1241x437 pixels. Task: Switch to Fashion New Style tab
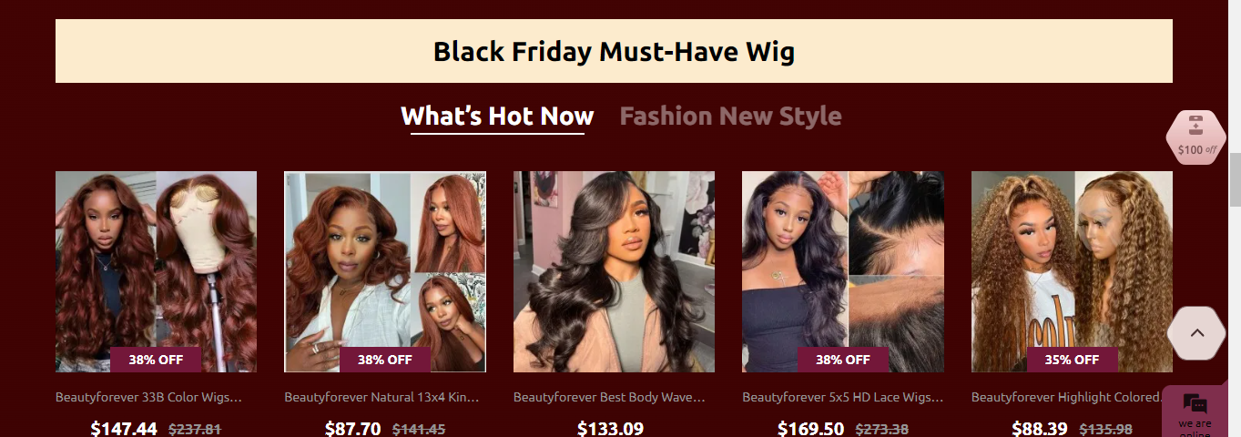click(x=730, y=117)
